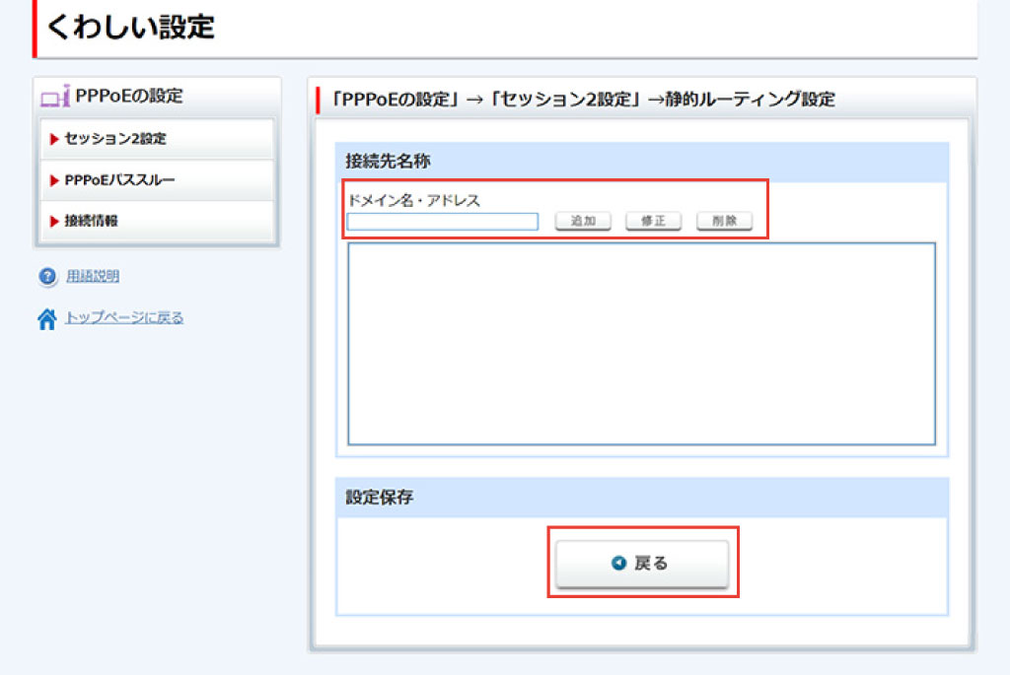The height and width of the screenshot is (675, 1010).
Task: Click inside the empty domain list box
Action: pos(641,344)
